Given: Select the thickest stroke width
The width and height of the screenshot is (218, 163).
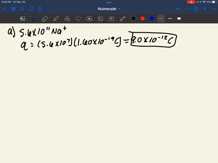Looking at the screenshot, I should click(179, 19).
